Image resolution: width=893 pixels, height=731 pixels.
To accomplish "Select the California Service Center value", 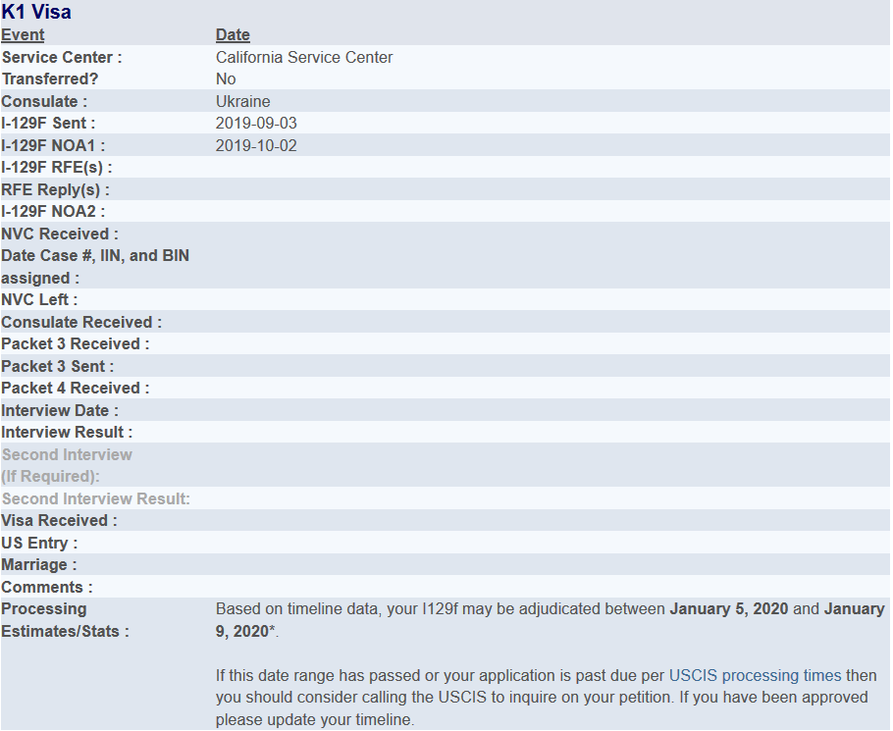I will pyautogui.click(x=304, y=58).
